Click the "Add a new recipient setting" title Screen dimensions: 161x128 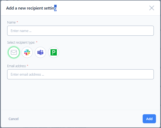pos(31,8)
